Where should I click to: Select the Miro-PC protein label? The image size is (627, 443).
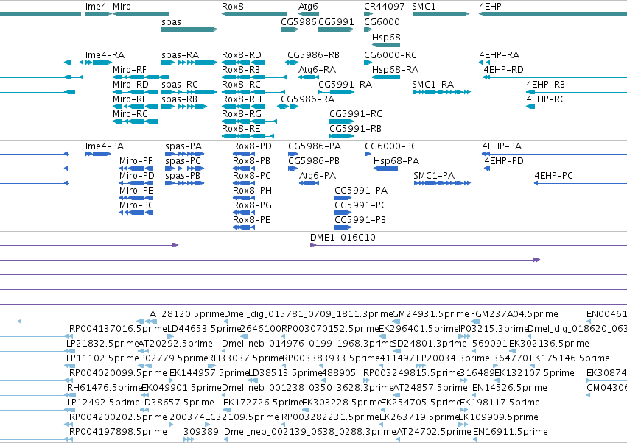pyautogui.click(x=136, y=205)
